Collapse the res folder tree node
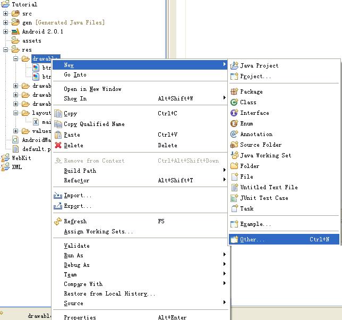Screen dimensions: 342x320 click(6, 49)
